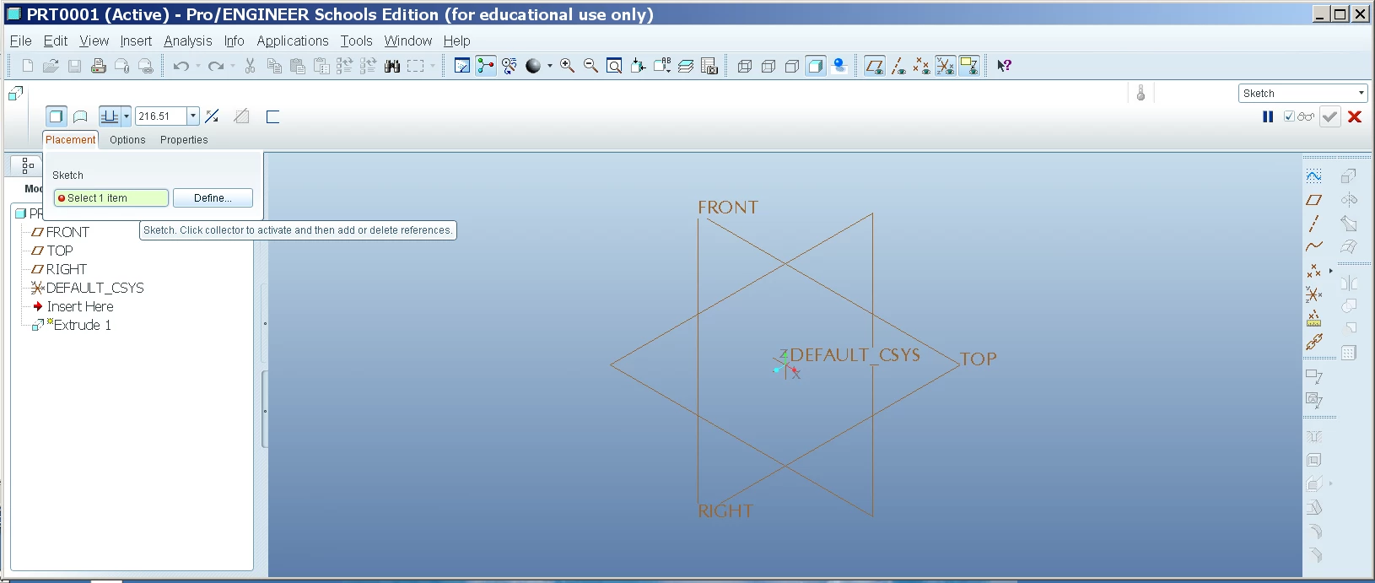
Task: Toggle Shading display mode
Action: coord(816,66)
